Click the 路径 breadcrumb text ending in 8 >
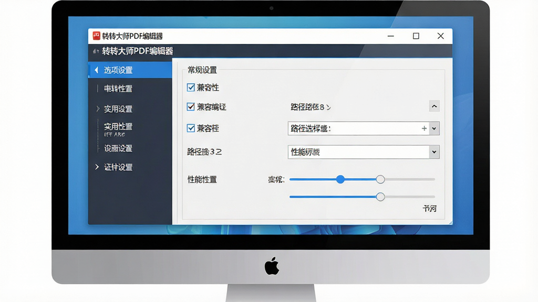 point(311,107)
